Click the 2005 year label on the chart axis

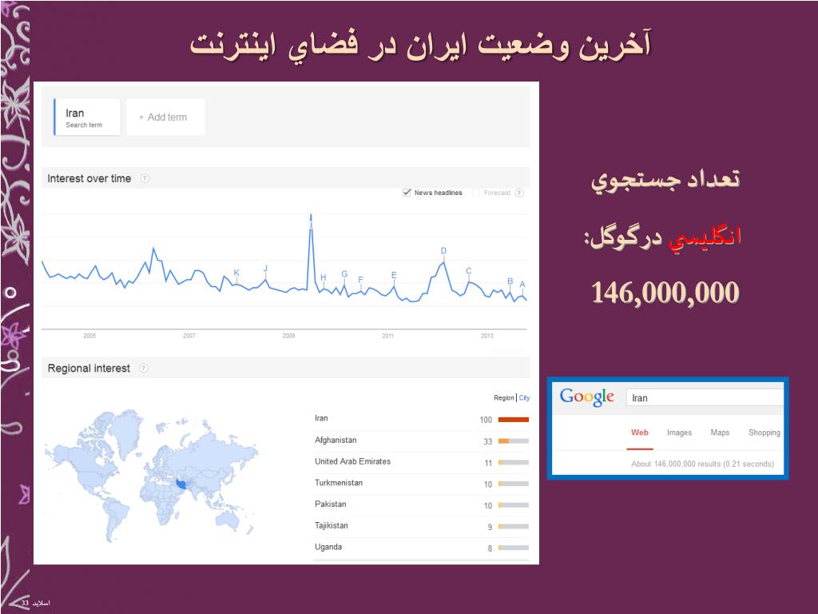(89, 336)
